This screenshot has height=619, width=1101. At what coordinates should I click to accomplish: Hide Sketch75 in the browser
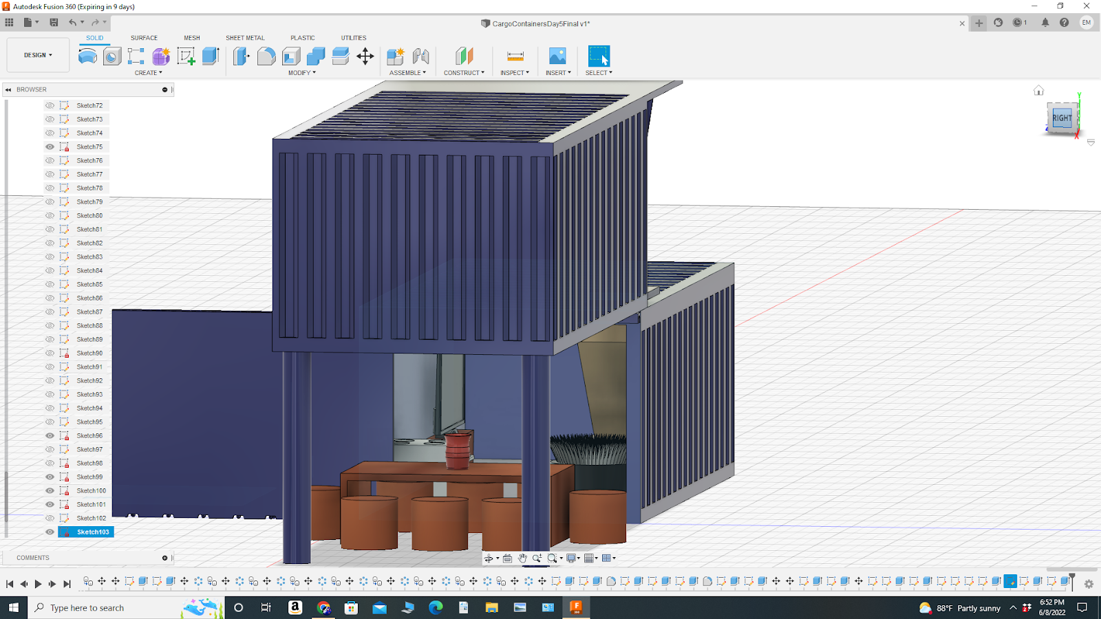tap(49, 146)
